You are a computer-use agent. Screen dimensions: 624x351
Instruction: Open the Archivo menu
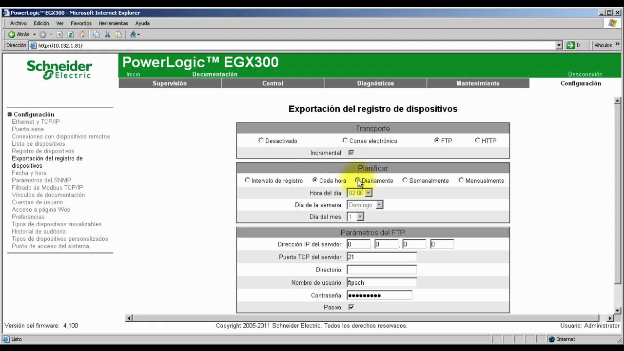[19, 23]
